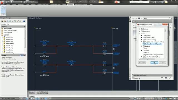
Task: Select demo04.dwg in the project list
Action: pos(9,44)
